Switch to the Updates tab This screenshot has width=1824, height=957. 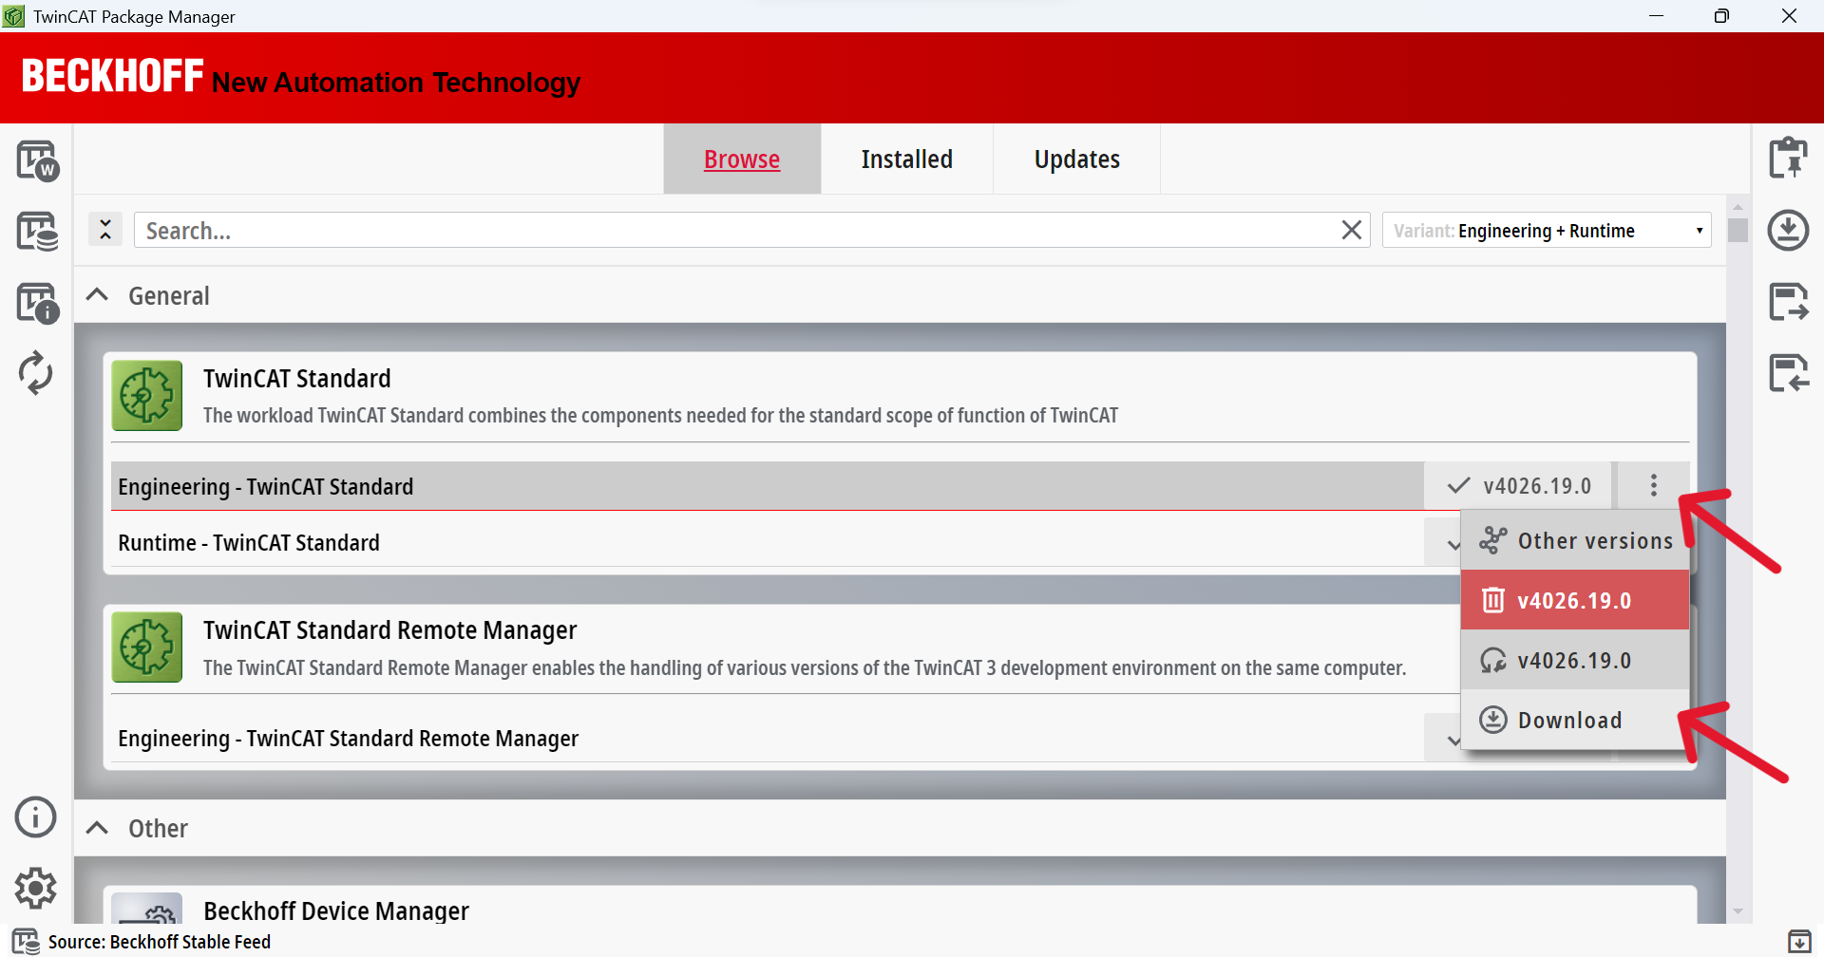click(x=1076, y=159)
